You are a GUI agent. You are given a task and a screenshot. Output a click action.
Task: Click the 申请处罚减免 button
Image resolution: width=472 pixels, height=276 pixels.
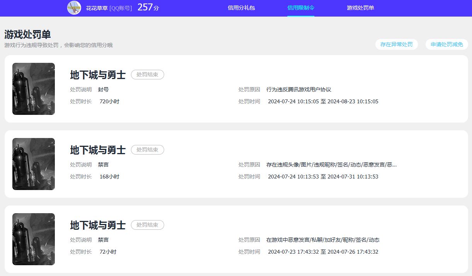(x=447, y=44)
